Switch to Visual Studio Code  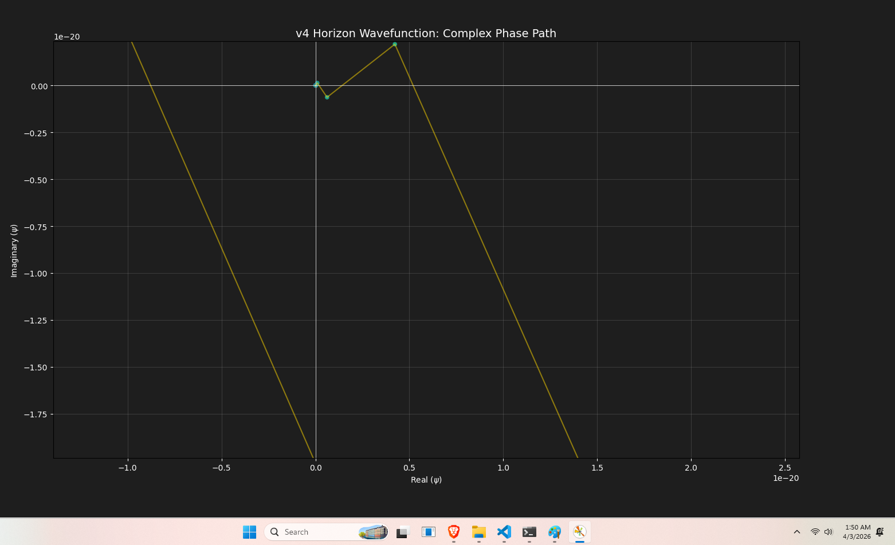504,532
